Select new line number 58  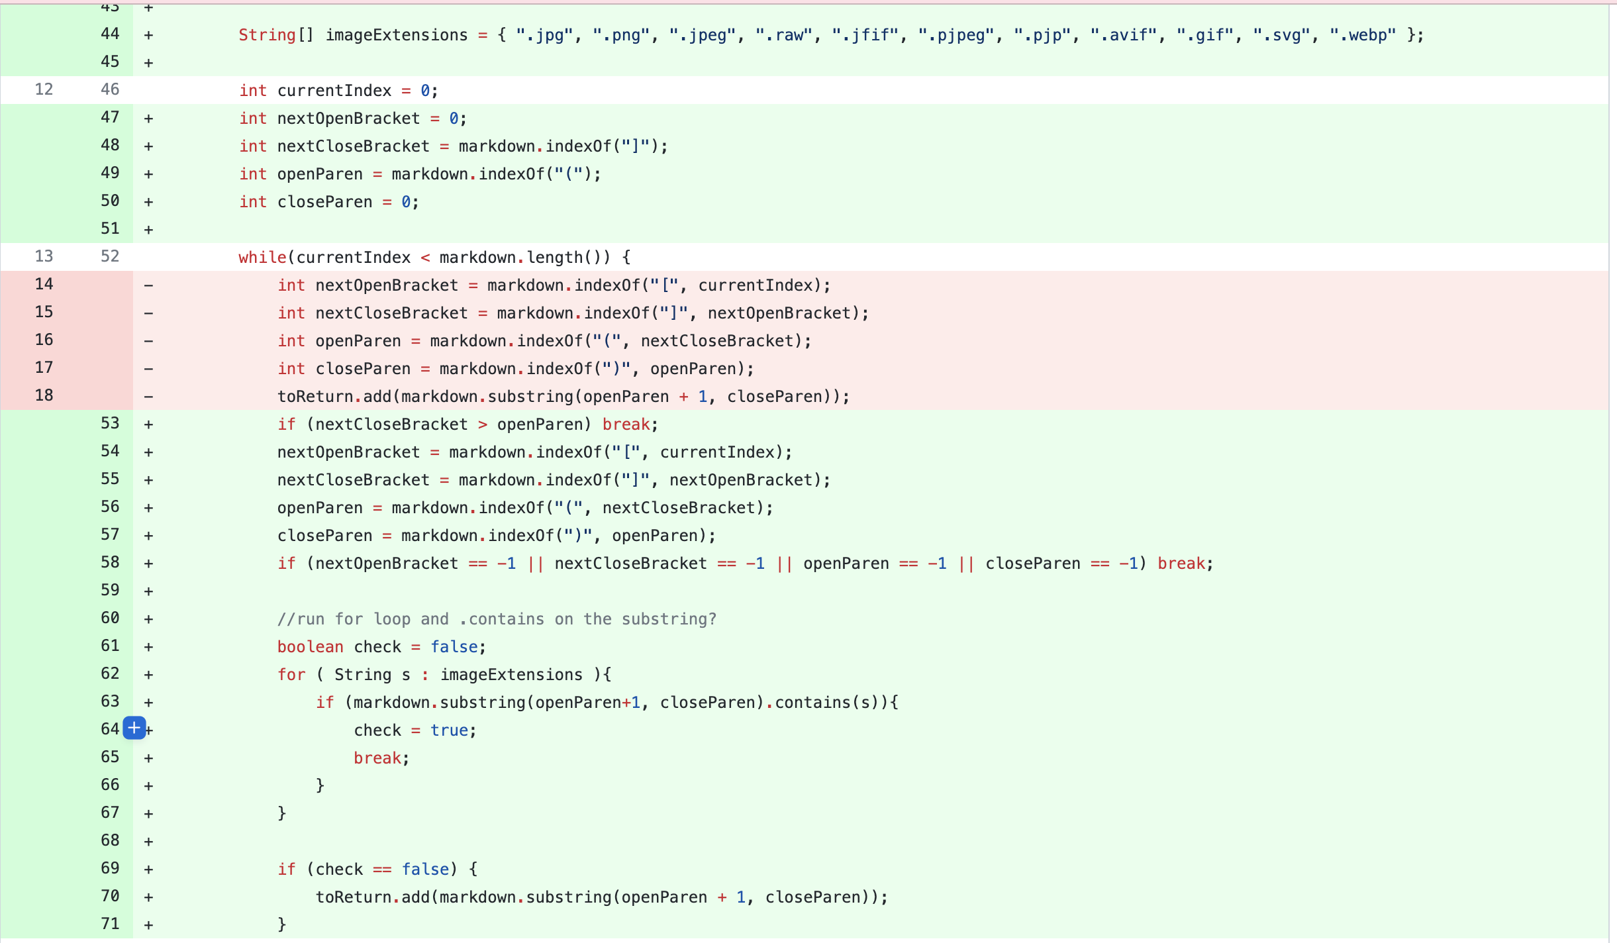click(110, 562)
